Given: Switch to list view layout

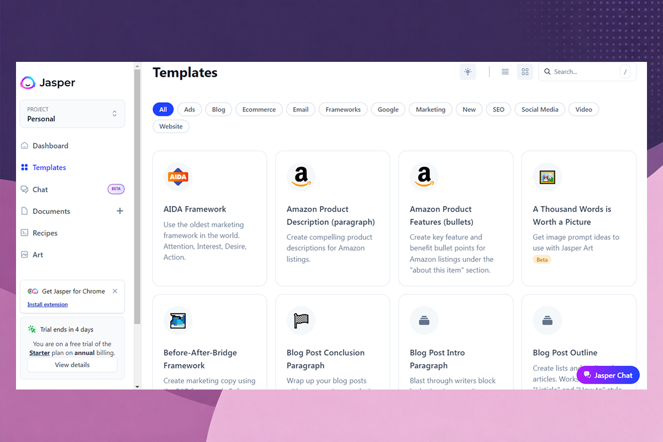Looking at the screenshot, I should [x=505, y=72].
